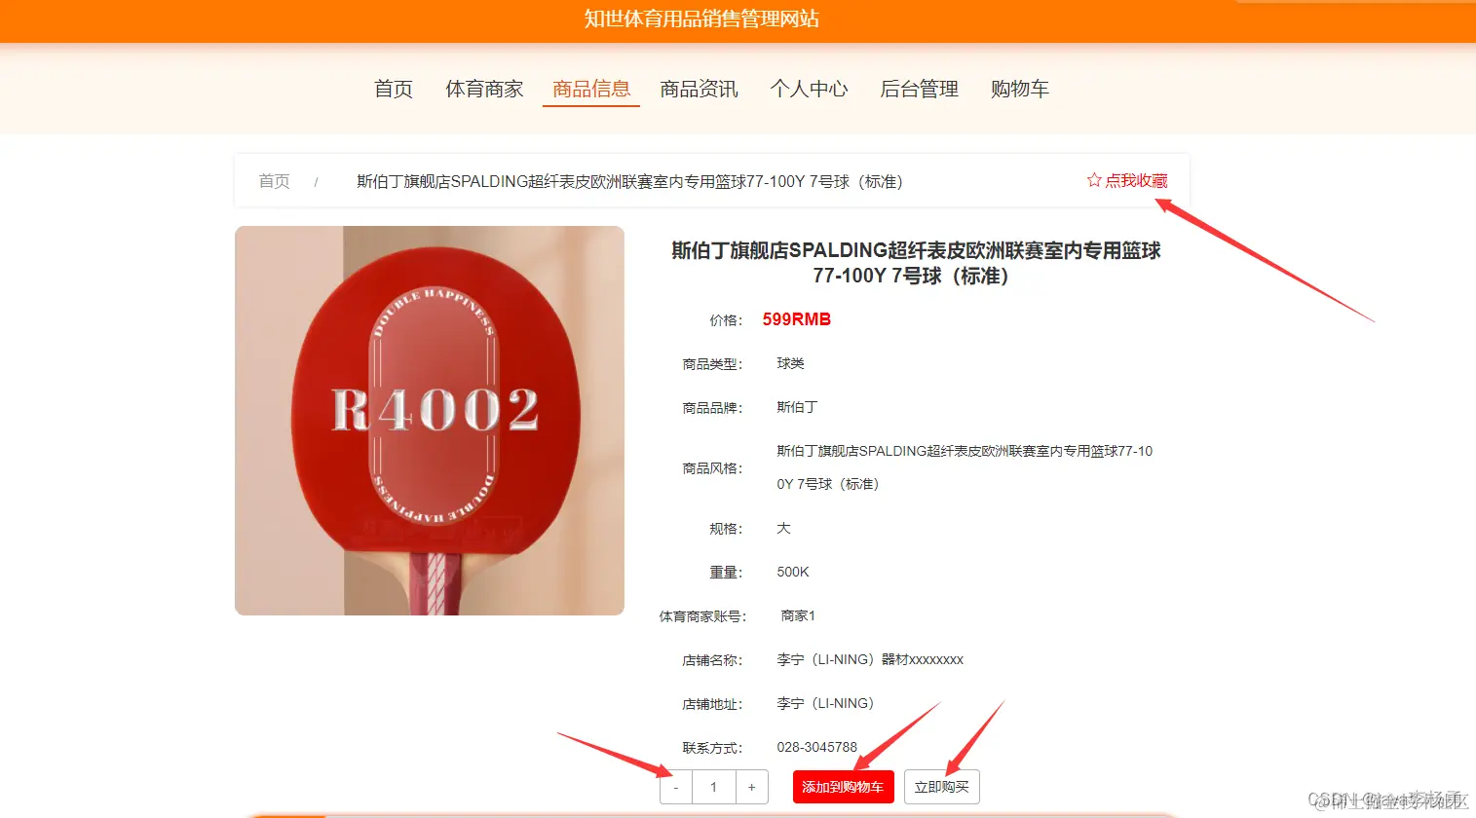The width and height of the screenshot is (1476, 818).
Task: Click the 商家1 merchant account value
Action: pyautogui.click(x=798, y=615)
